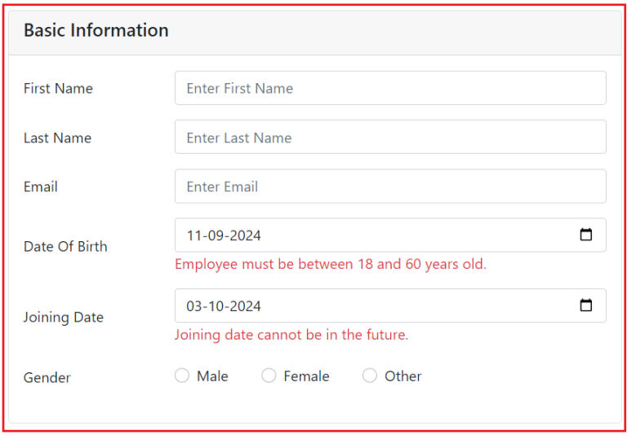Click the First Name label

[58, 89]
